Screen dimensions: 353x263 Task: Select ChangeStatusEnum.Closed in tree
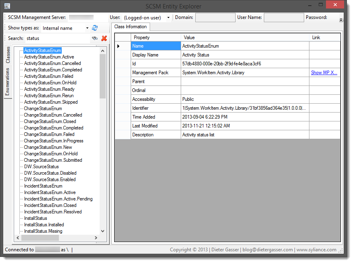(50, 121)
